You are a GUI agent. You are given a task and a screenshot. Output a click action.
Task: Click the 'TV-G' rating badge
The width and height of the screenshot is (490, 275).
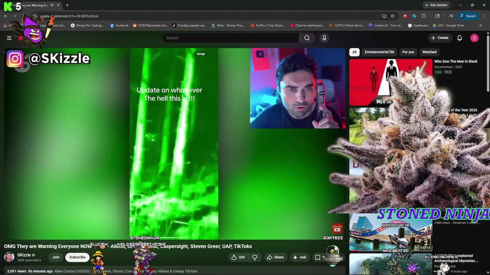[x=448, y=72]
